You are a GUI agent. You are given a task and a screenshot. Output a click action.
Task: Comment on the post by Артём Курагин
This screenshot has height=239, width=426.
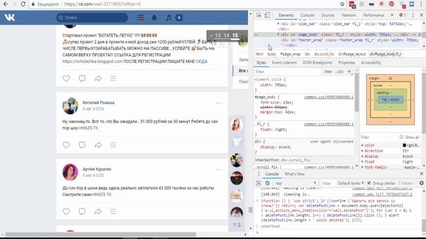coord(82,211)
